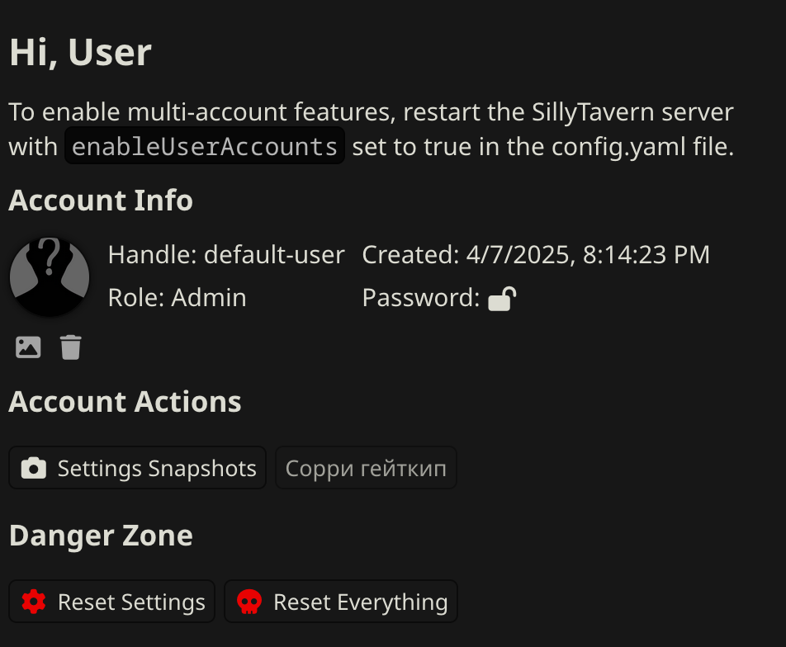Choose the Reset Settings button label

[x=131, y=602]
